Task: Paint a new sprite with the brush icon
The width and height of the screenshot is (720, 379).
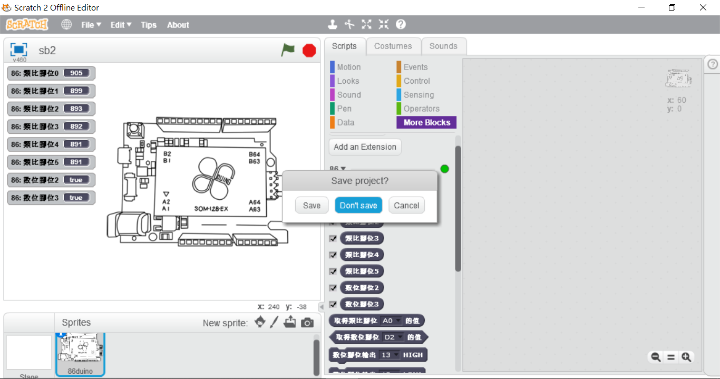Action: [274, 322]
